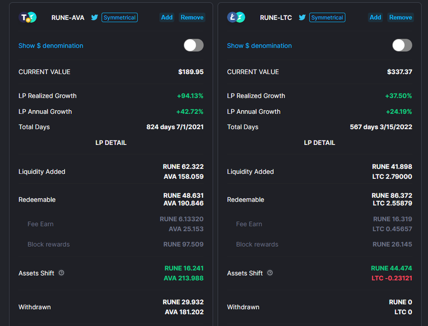
Task: Click "Show $ denomination" link in RUNE-AVA card
Action: (51, 46)
